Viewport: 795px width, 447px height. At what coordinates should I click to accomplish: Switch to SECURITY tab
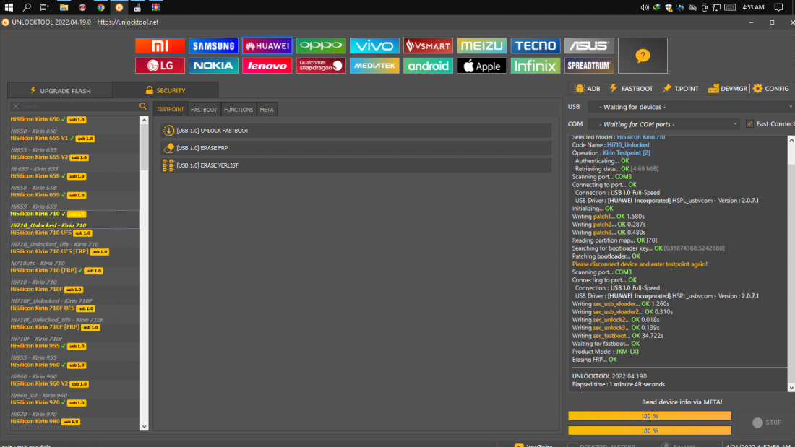click(x=166, y=90)
